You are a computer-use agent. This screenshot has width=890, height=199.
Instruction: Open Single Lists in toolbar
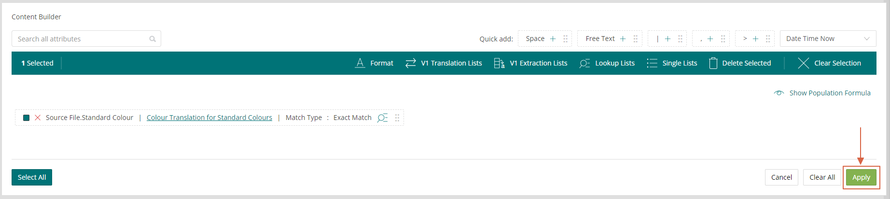pyautogui.click(x=672, y=63)
